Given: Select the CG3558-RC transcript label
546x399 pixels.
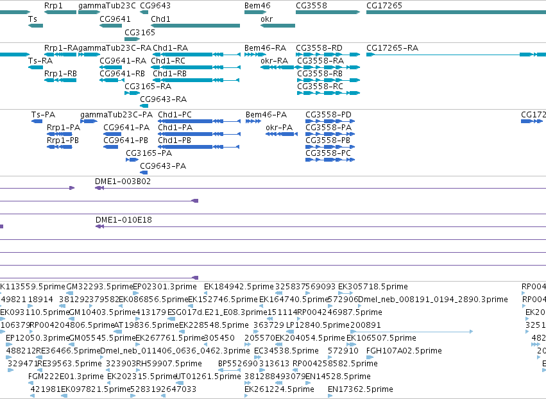Looking at the screenshot, I should 320,86.
